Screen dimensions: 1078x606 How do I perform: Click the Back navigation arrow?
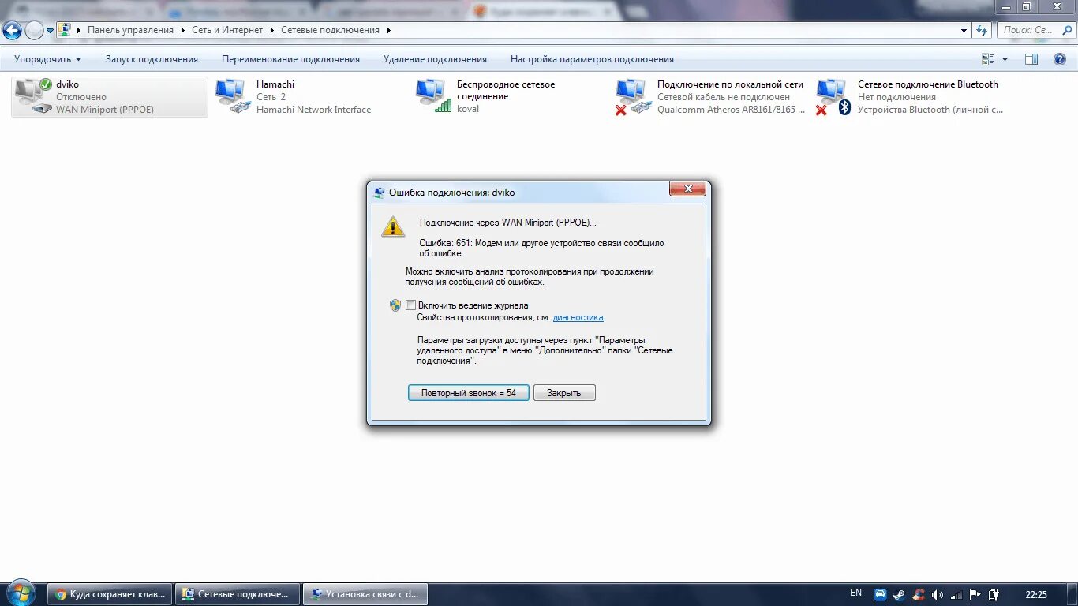(x=13, y=30)
